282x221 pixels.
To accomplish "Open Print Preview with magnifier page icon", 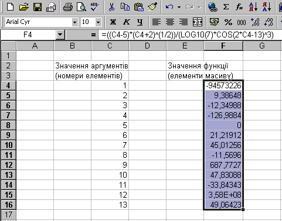I will point(81,7).
